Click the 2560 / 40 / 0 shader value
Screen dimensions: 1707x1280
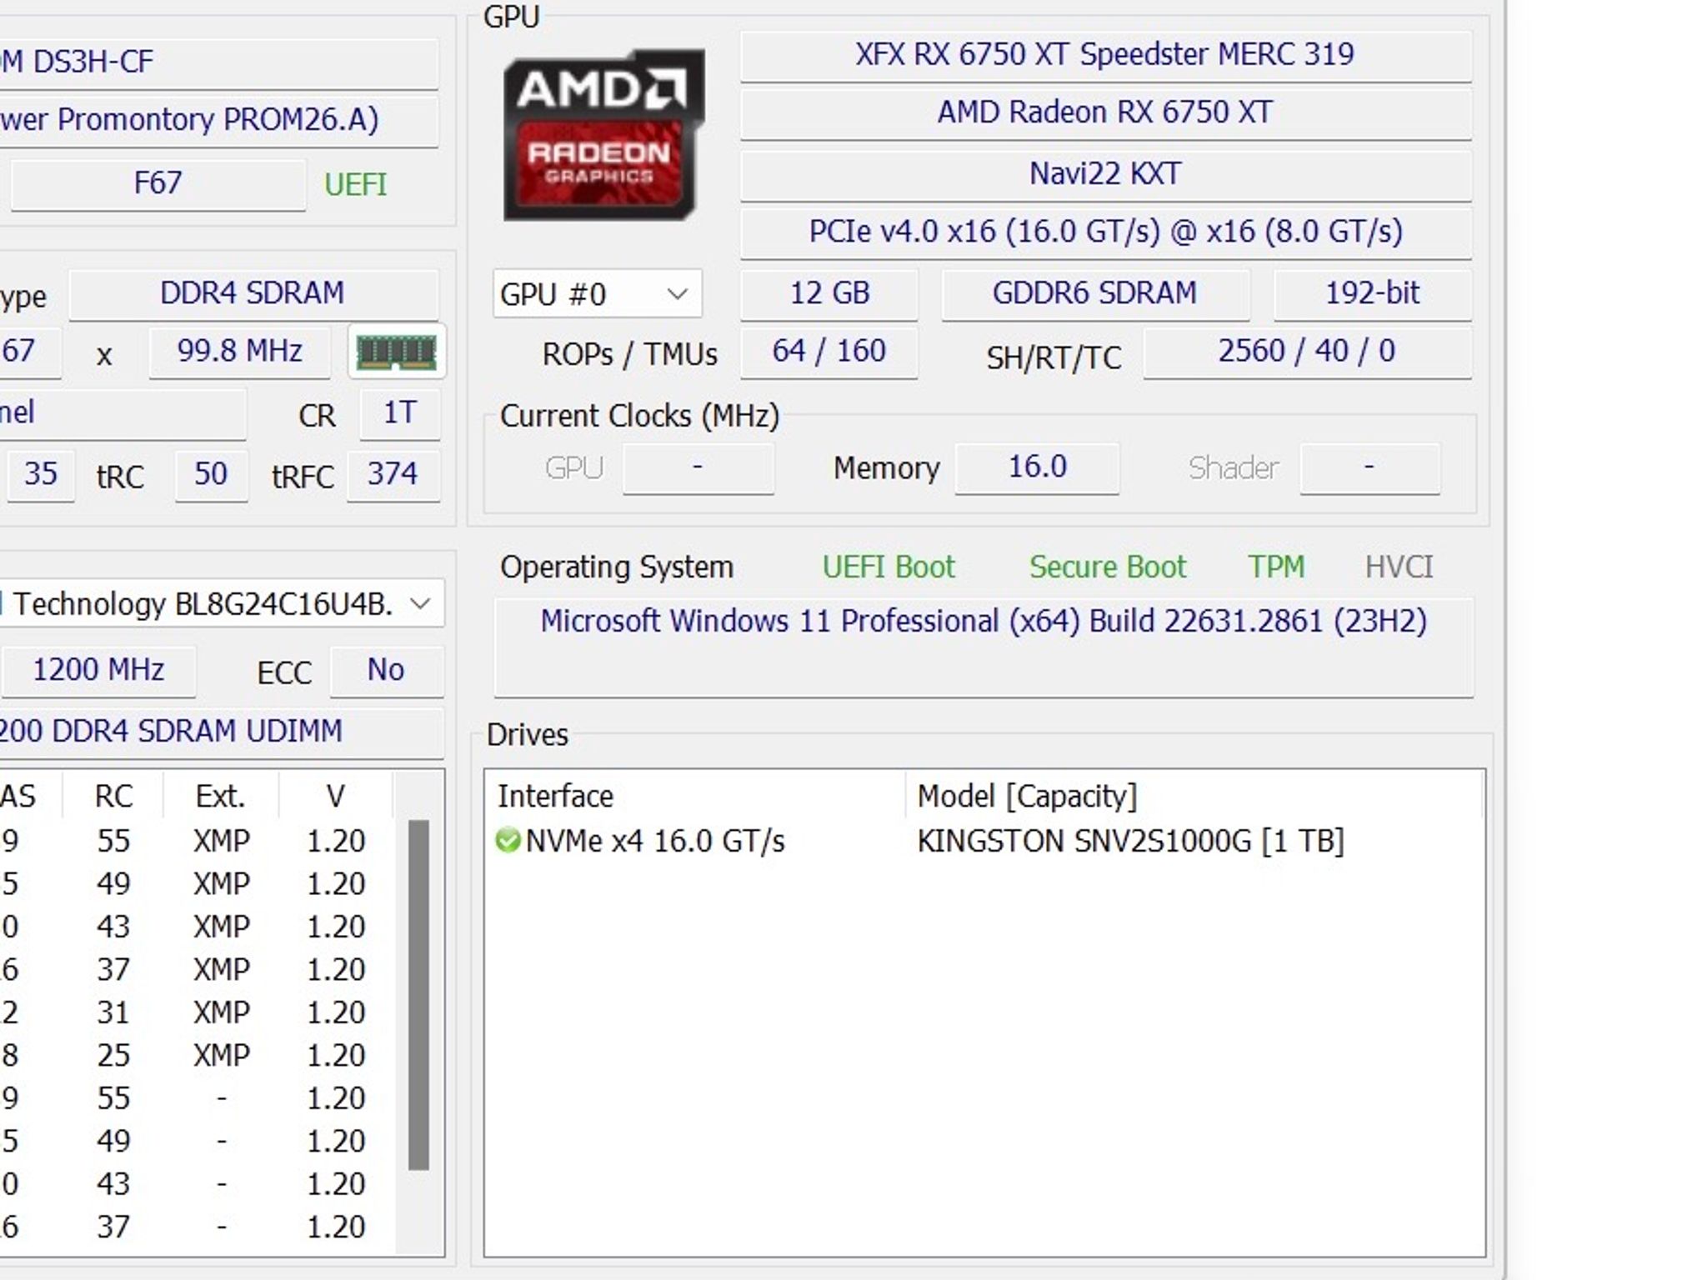pos(1307,352)
